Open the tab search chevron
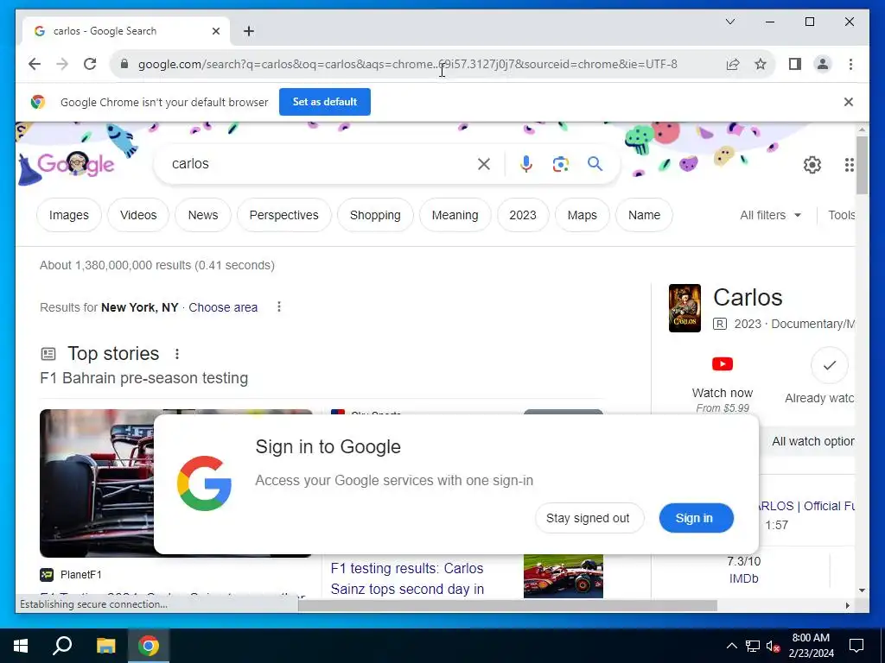The image size is (885, 663). [729, 22]
